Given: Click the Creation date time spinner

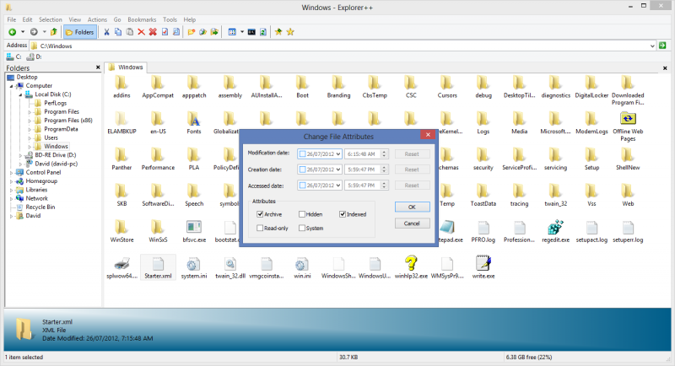Looking at the screenshot, I should 385,170.
